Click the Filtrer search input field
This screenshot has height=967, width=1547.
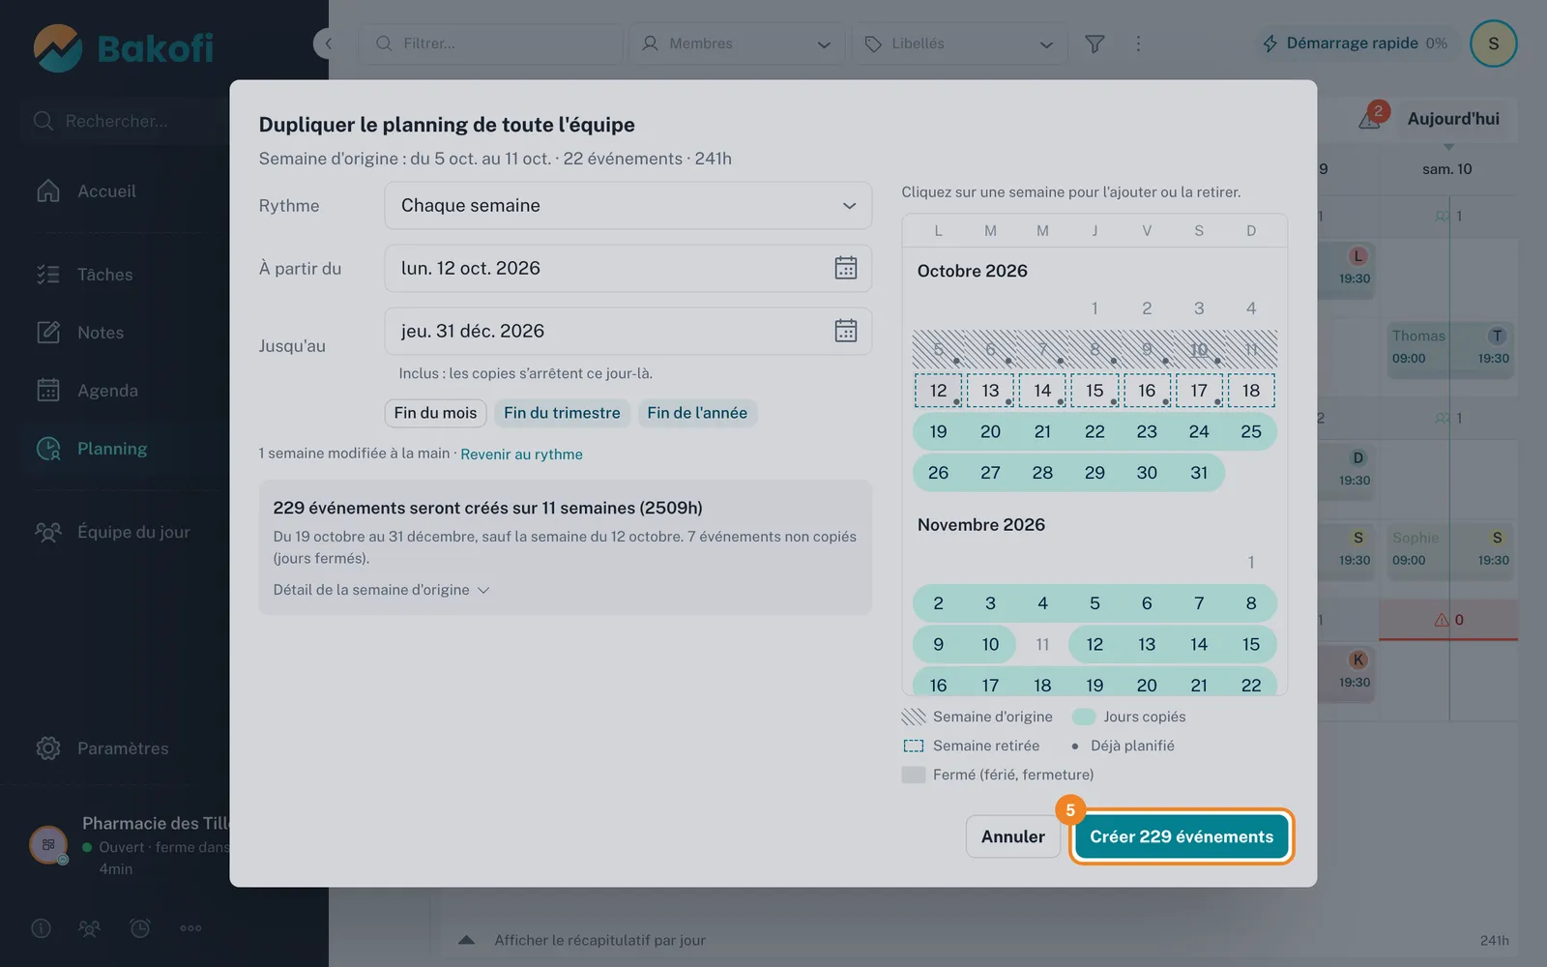pos(491,44)
